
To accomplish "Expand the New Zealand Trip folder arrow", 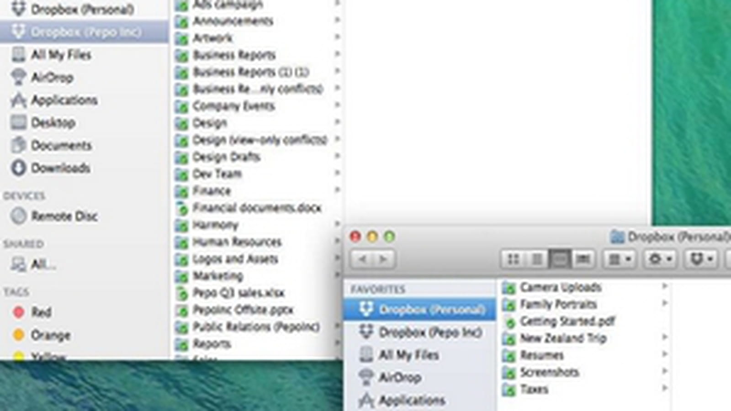I will [x=665, y=337].
